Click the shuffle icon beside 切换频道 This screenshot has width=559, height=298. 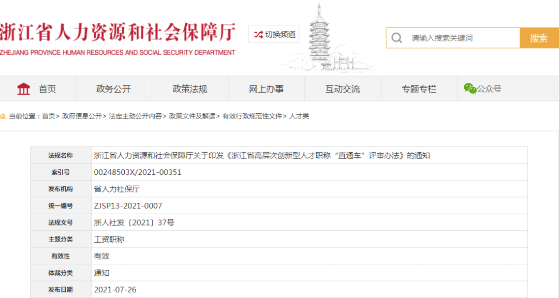tap(258, 35)
